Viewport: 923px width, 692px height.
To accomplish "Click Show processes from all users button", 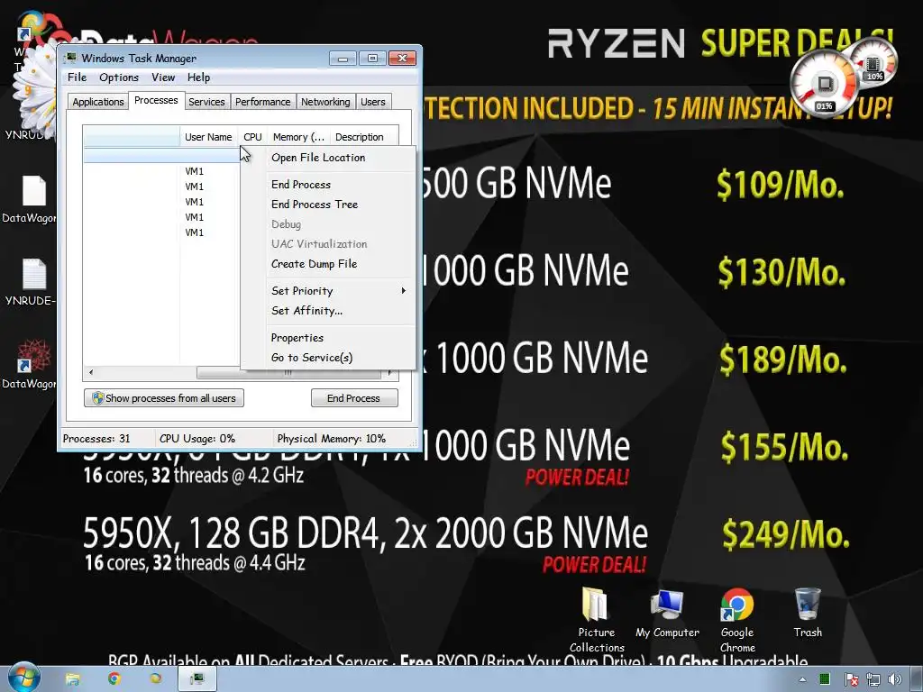I will [164, 398].
